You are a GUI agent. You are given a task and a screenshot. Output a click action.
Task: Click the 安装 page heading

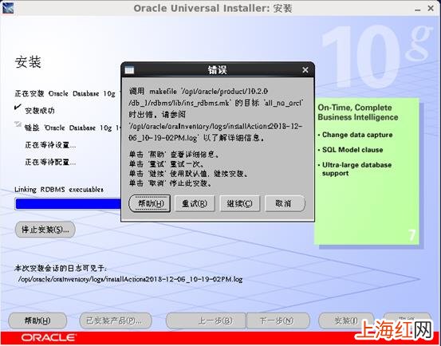[28, 62]
